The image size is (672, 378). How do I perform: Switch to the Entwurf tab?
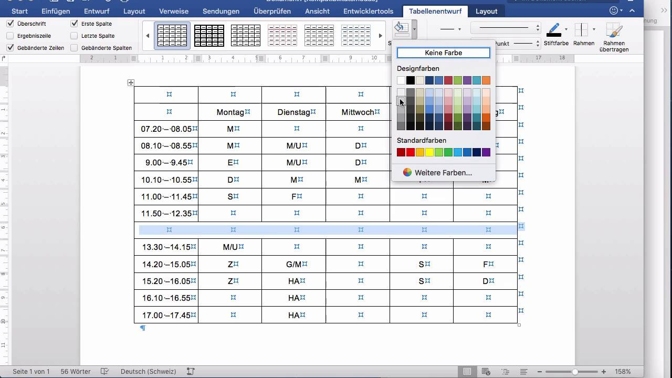pos(97,11)
